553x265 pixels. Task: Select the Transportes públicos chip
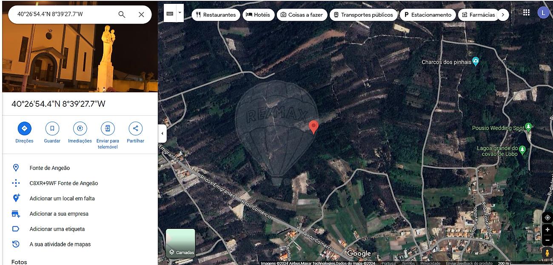point(363,15)
